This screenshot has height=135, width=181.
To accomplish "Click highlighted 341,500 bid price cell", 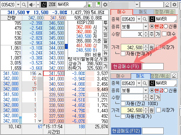I will point(54,73).
